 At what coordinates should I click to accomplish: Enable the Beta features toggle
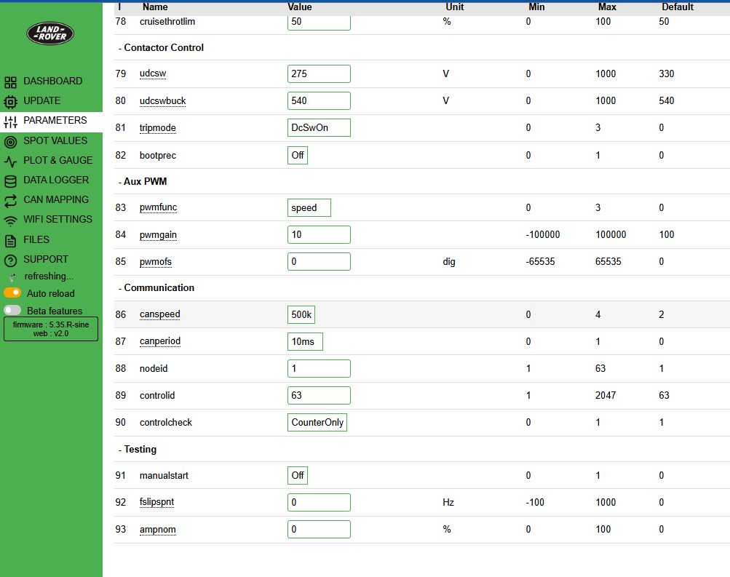[12, 311]
